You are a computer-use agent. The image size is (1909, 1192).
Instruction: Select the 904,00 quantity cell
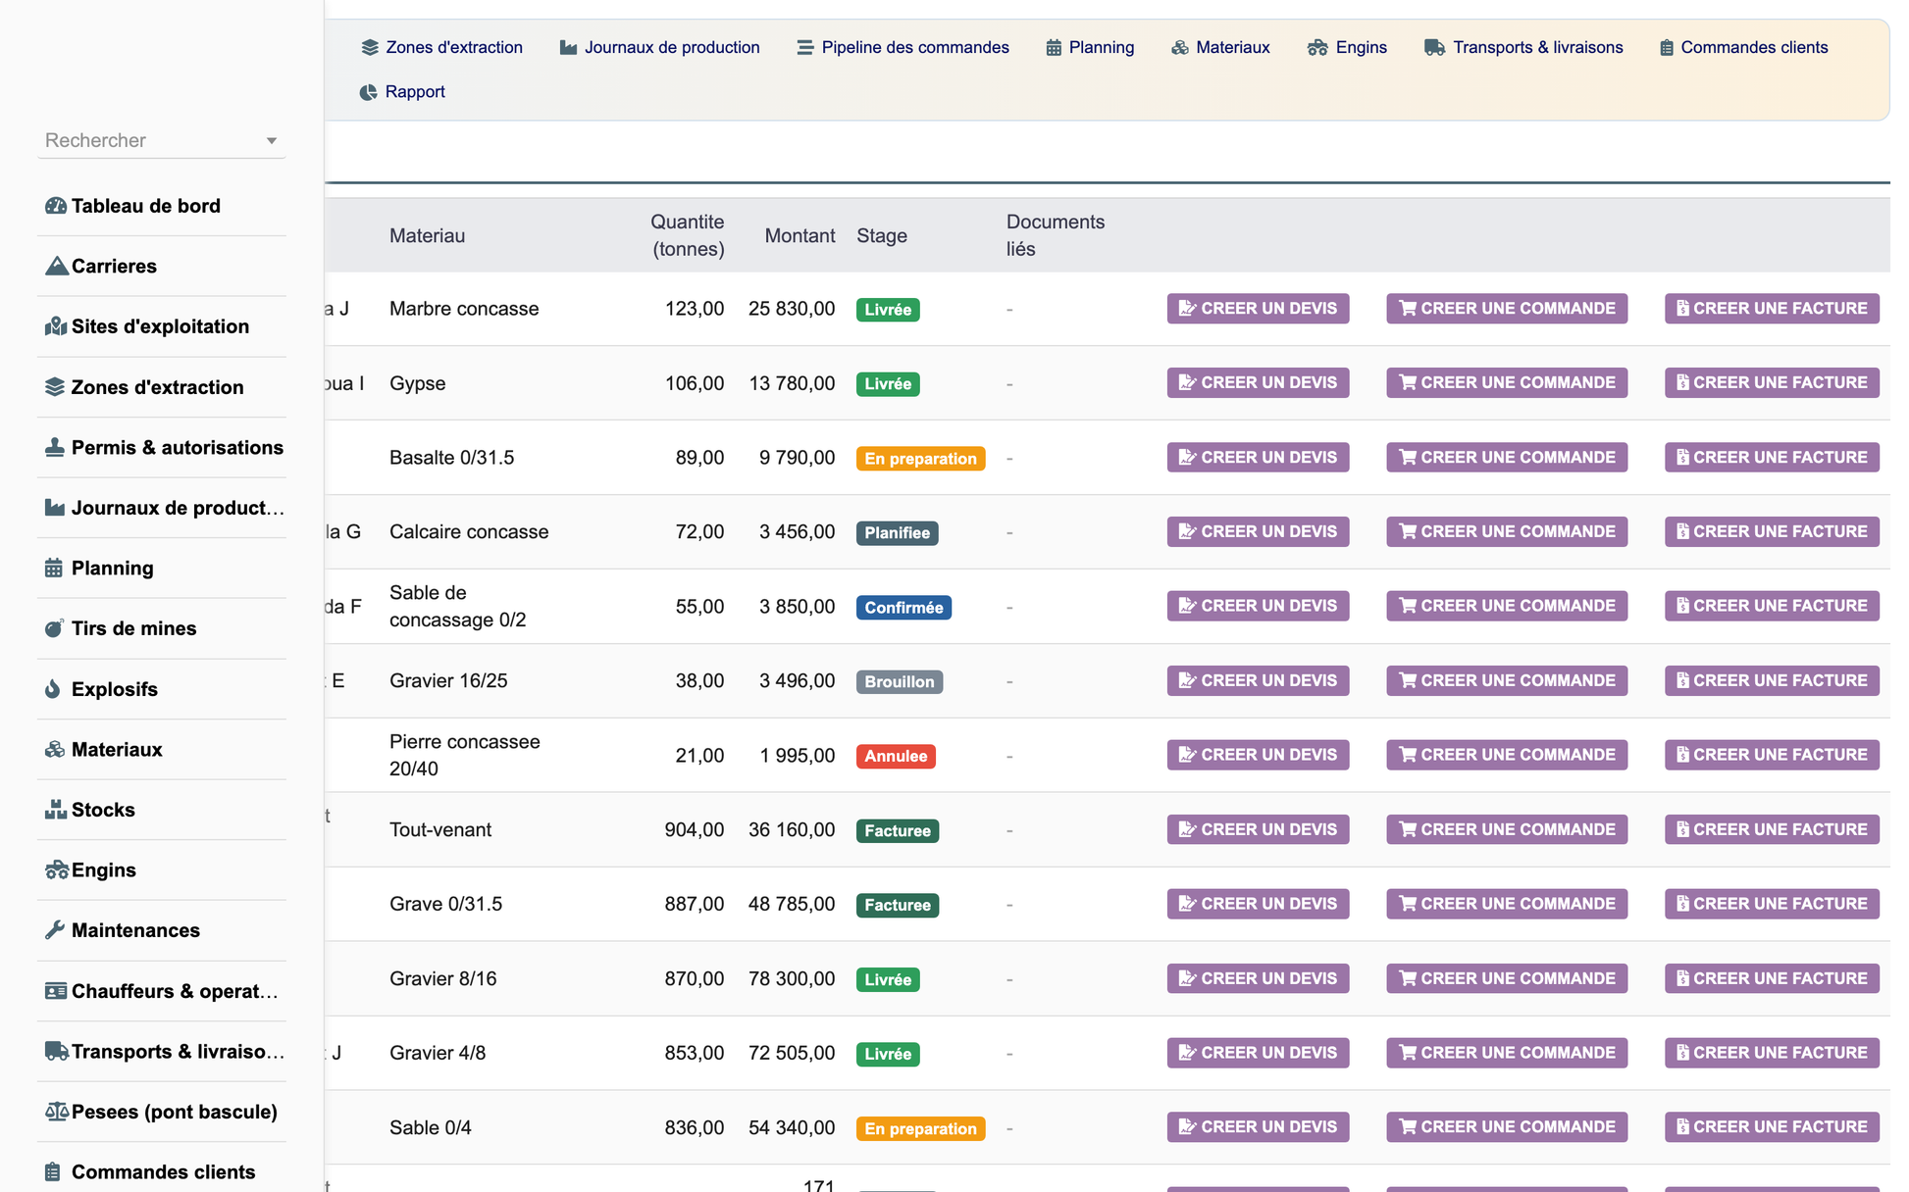click(695, 829)
